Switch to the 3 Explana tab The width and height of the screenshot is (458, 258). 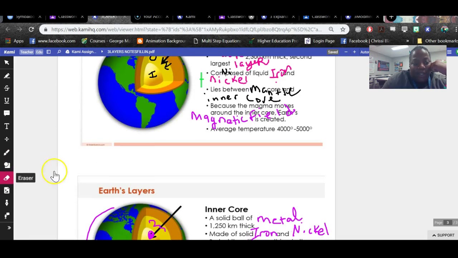(x=278, y=16)
